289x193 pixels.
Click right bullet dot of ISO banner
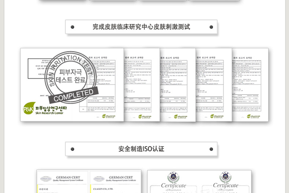click(x=211, y=149)
